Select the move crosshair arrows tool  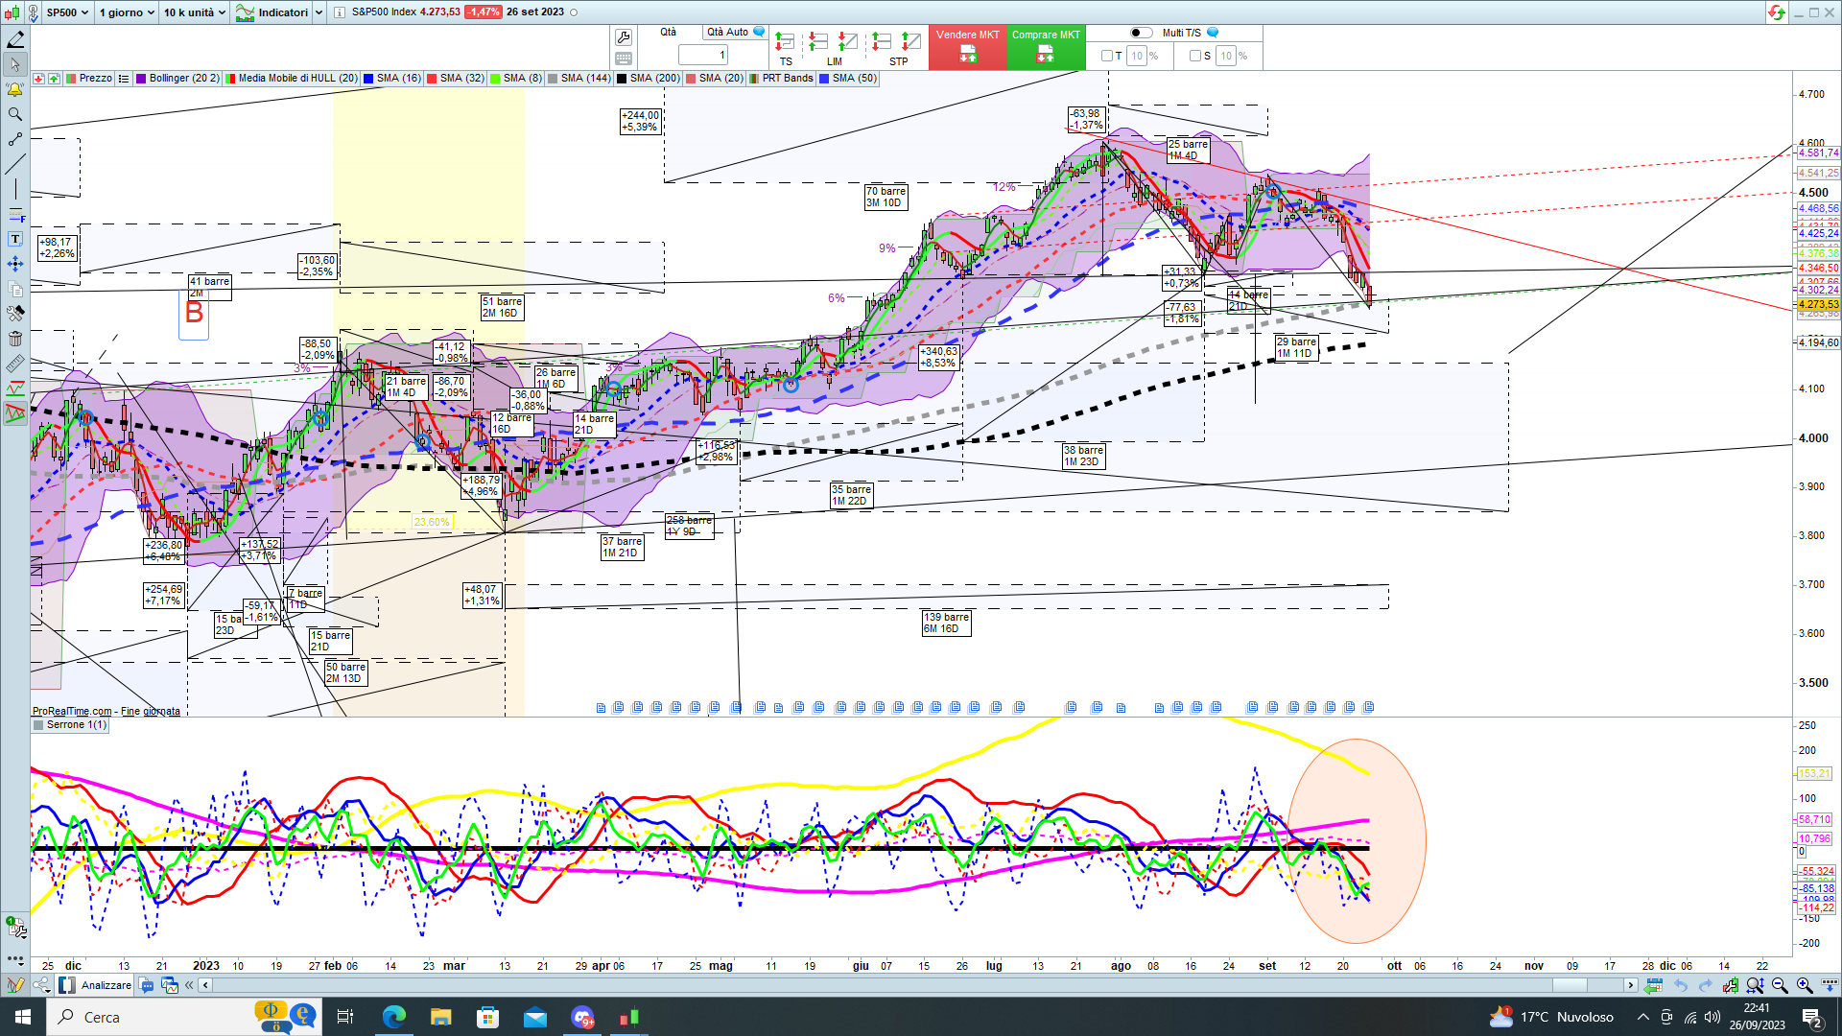tap(15, 264)
